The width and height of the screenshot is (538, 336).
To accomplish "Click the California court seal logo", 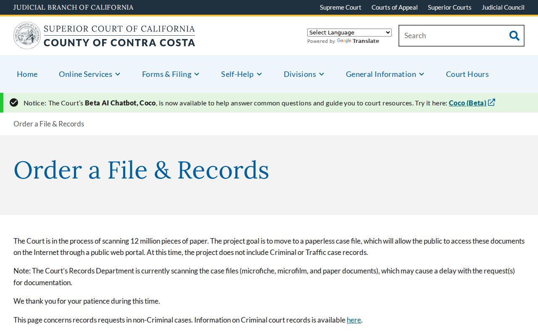I will (27, 36).
